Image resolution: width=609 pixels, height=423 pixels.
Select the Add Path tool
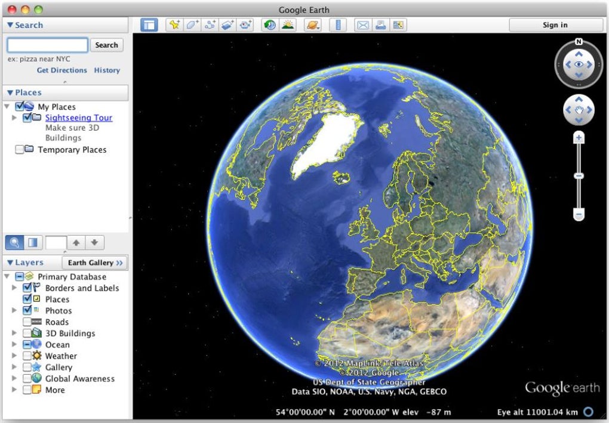click(210, 25)
